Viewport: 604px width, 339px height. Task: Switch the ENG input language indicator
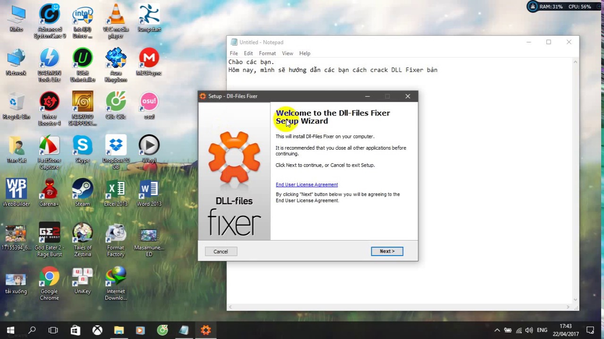(x=542, y=330)
